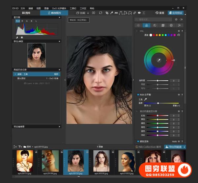Toggle the RGB 白平衡 correction on/off
198x183 pixels.
138,94
